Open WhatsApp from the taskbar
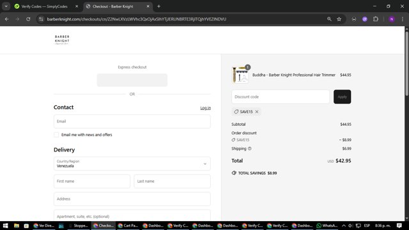Image resolution: width=409 pixels, height=230 pixels. (327, 226)
